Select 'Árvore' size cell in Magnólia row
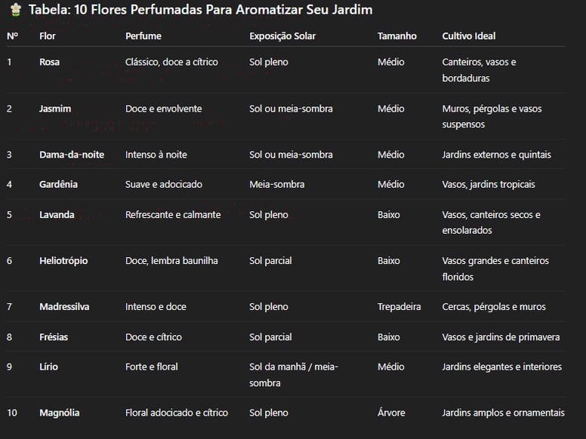This screenshot has height=439, width=586. click(x=391, y=413)
